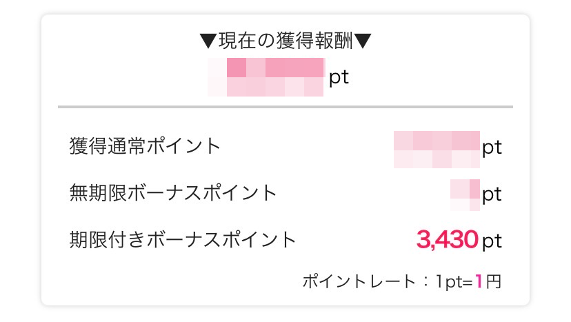Click the pt unit in the 獲得通常ポイント row
This screenshot has width=571, height=322.
click(x=492, y=148)
